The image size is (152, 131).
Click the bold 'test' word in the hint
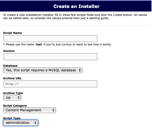(39, 44)
